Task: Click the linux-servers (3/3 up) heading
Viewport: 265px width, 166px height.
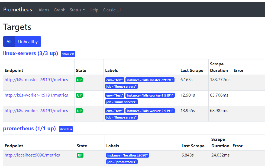Action: point(31,53)
